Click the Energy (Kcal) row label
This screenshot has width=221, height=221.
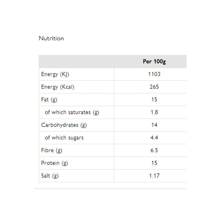57,87
